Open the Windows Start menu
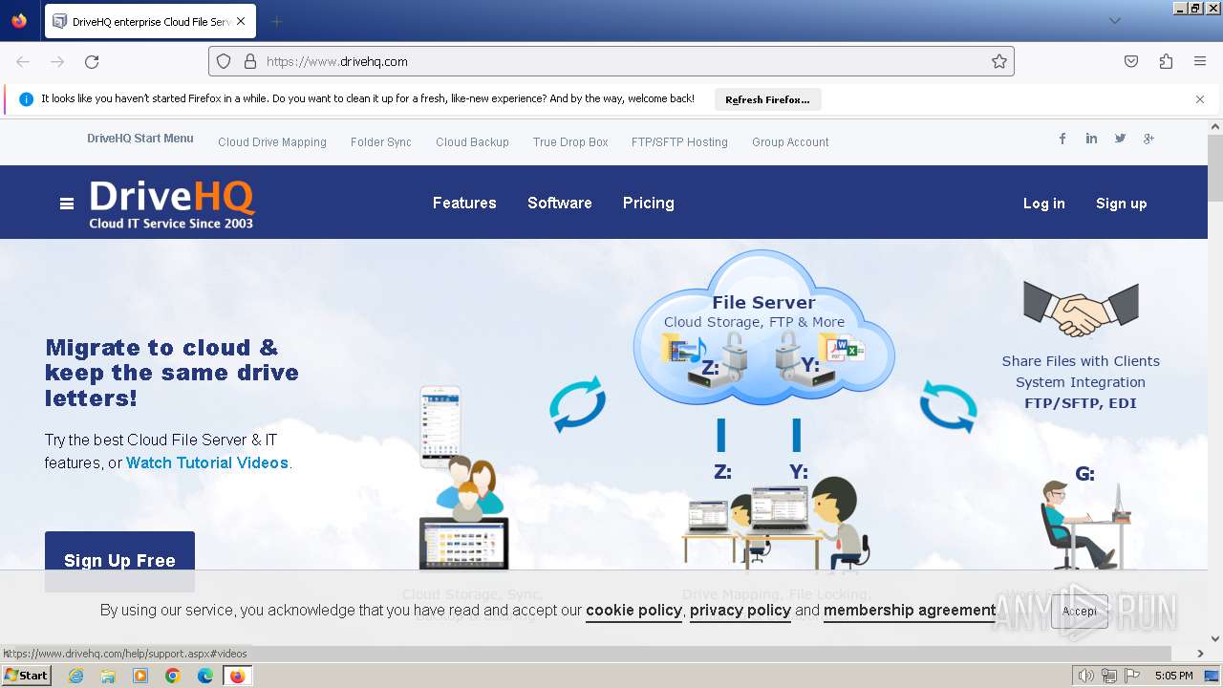Image resolution: width=1223 pixels, height=688 pixels. click(27, 676)
